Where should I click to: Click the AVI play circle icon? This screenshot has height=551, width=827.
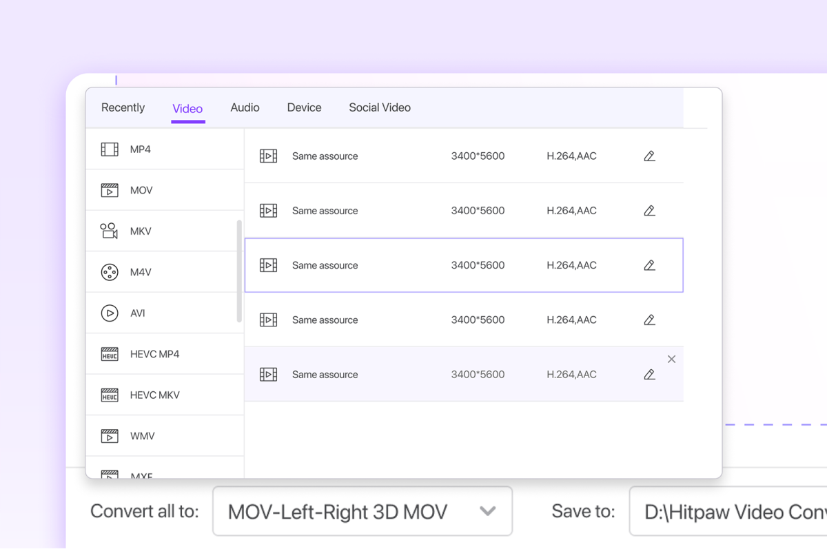pyautogui.click(x=110, y=313)
